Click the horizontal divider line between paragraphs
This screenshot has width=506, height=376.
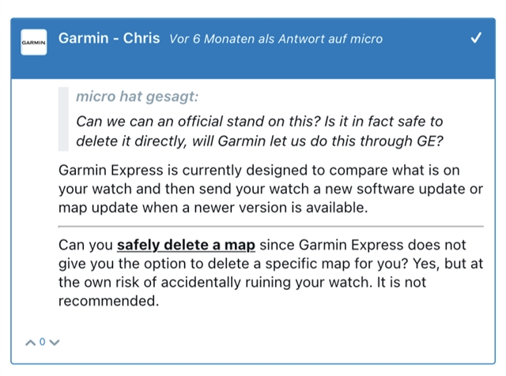click(x=270, y=227)
